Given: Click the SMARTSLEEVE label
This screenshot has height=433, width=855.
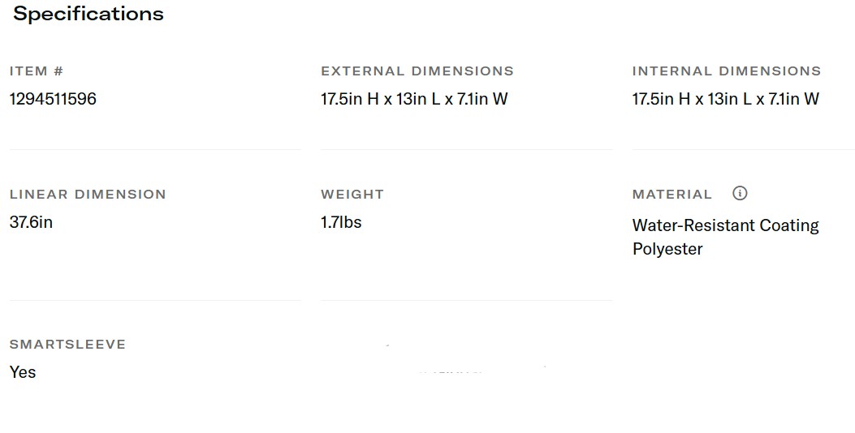Looking at the screenshot, I should pyautogui.click(x=67, y=345).
